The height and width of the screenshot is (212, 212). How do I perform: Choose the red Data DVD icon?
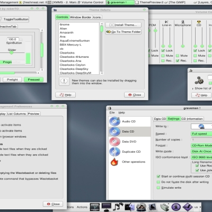point(114,142)
